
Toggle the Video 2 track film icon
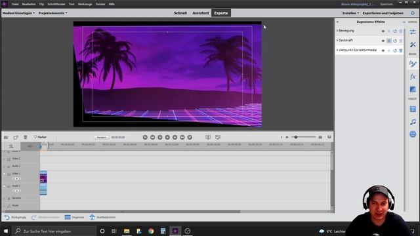pos(9,159)
